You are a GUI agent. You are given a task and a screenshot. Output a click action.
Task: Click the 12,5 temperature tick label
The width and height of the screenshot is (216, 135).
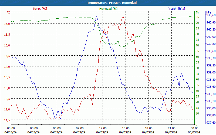(7, 99)
